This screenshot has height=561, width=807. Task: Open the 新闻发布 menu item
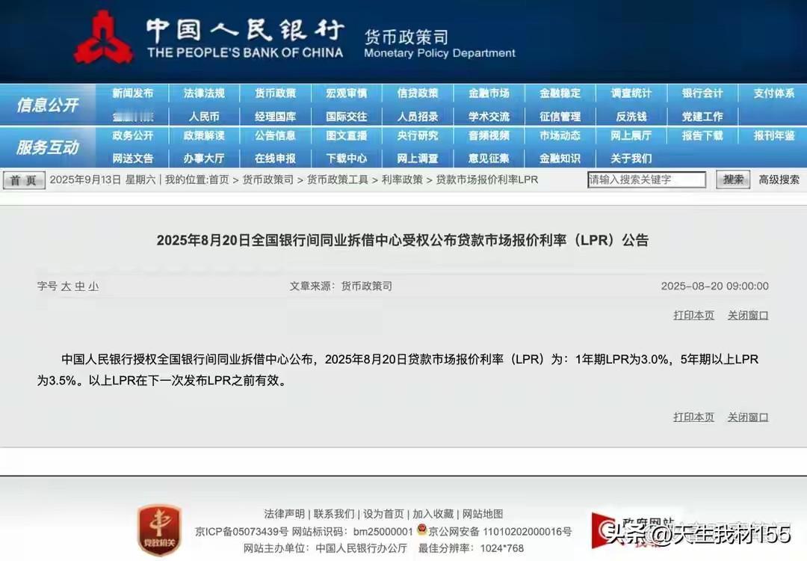(x=133, y=93)
